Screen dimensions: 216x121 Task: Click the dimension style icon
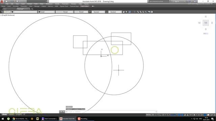tap(107, 12)
